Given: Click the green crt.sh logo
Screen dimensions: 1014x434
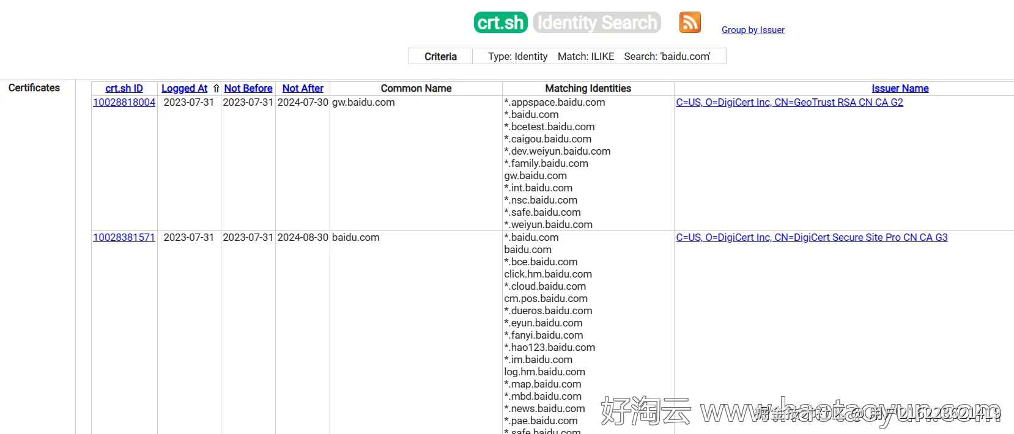Looking at the screenshot, I should click(500, 23).
